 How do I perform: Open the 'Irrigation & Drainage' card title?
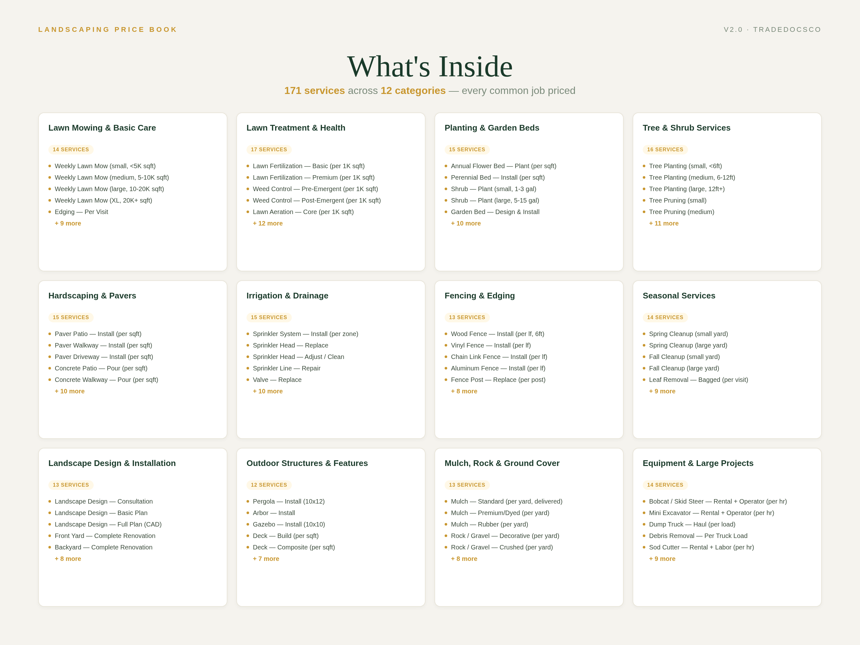tap(287, 296)
